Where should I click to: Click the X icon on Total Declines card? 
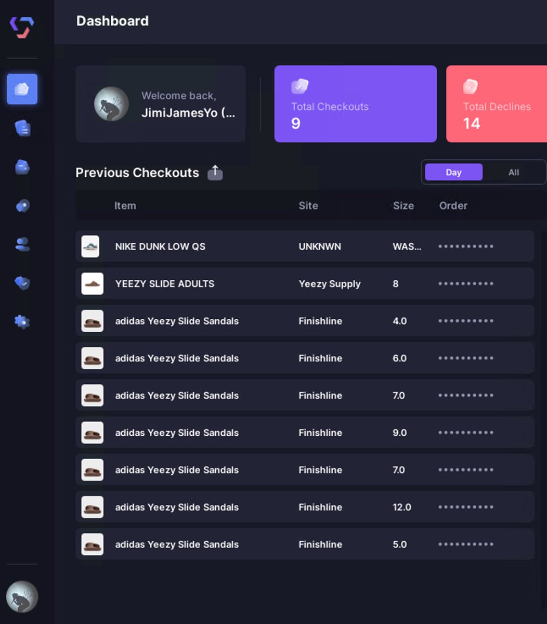click(471, 86)
